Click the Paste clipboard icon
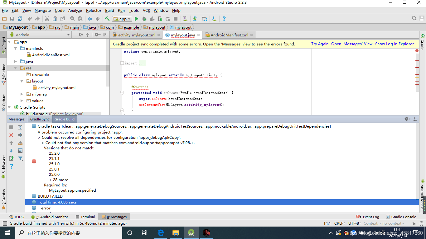426x239 pixels. pyautogui.click(x=63, y=19)
